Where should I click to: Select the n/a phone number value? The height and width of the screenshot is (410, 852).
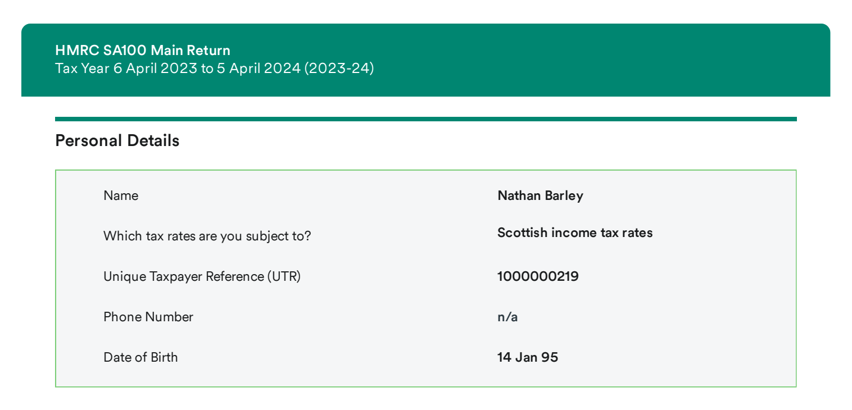click(507, 317)
